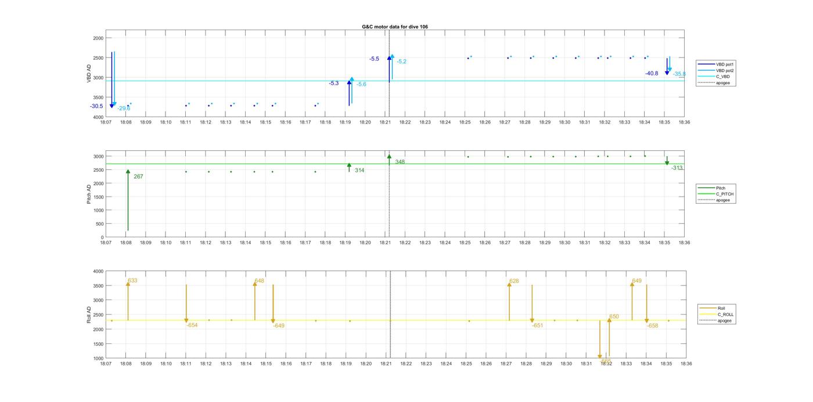This screenshot has height=402, width=813.
Task: Click the "18:14" tick under the VBD plot
Action: pos(245,122)
